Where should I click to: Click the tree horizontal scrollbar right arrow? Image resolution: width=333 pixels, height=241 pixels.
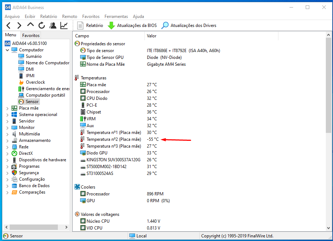[x=66, y=227]
